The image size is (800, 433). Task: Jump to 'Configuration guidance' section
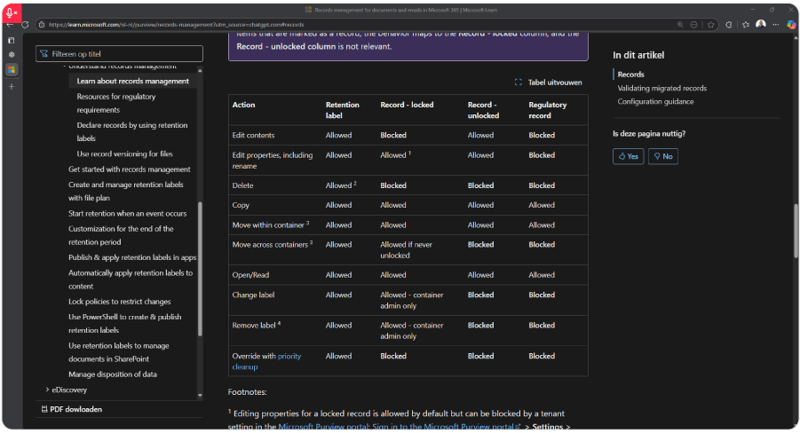point(655,101)
